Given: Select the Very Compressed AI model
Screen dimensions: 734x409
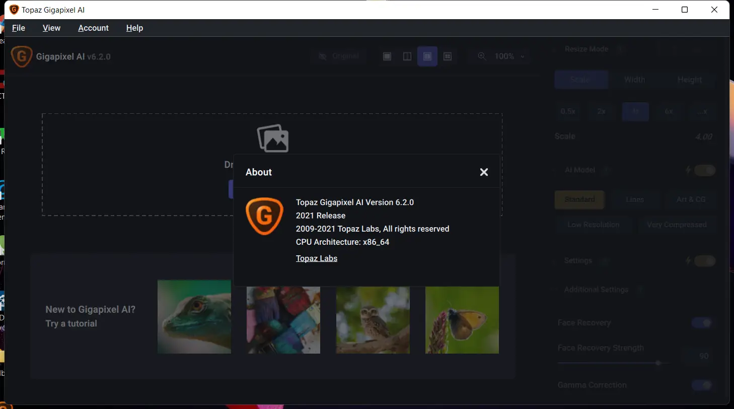Looking at the screenshot, I should (x=677, y=225).
